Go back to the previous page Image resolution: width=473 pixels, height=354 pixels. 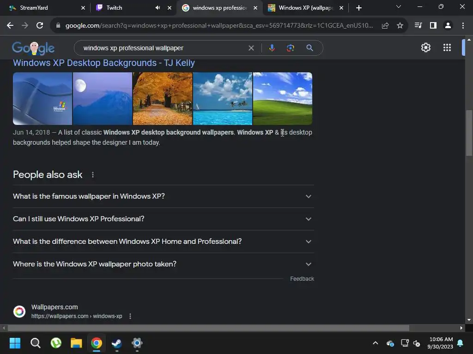click(x=10, y=26)
